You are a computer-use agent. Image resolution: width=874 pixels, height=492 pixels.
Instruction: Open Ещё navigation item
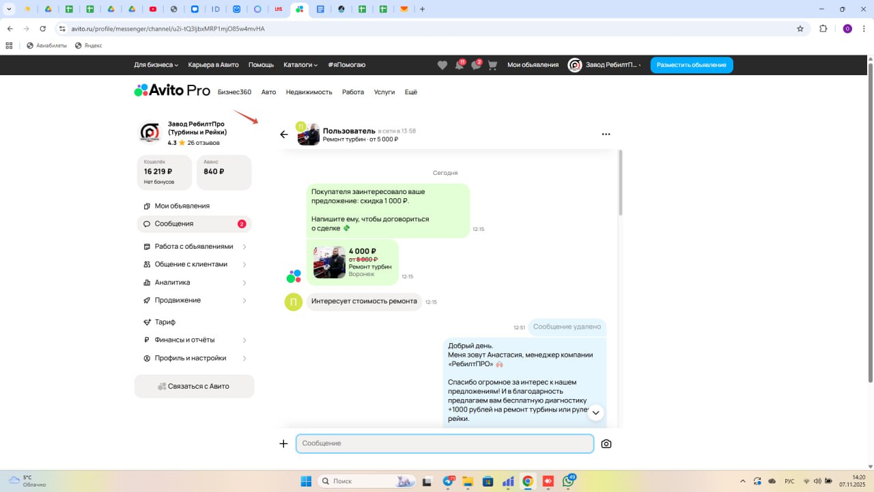pyautogui.click(x=411, y=92)
